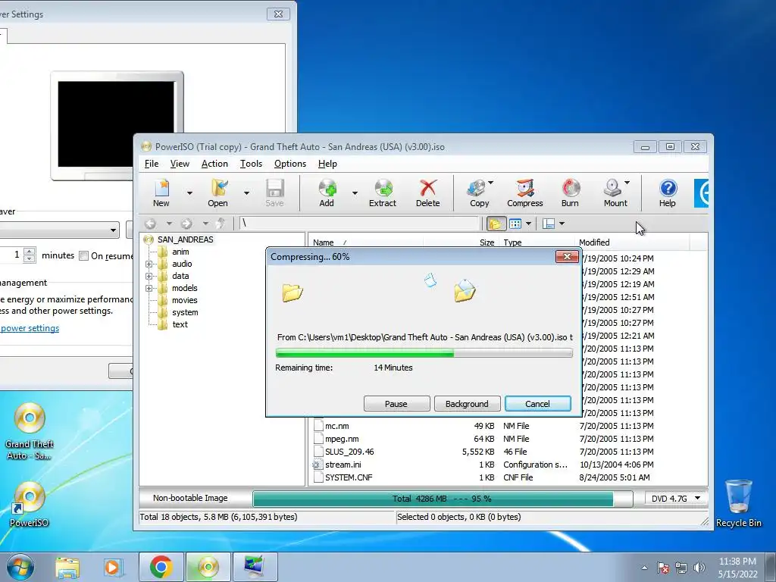
Task: Click the Action Center flag tray icon
Action: point(663,568)
